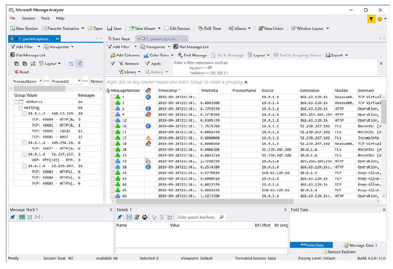The width and height of the screenshot is (393, 269).
Task: Click the Apply filter button
Action: pyautogui.click(x=153, y=64)
